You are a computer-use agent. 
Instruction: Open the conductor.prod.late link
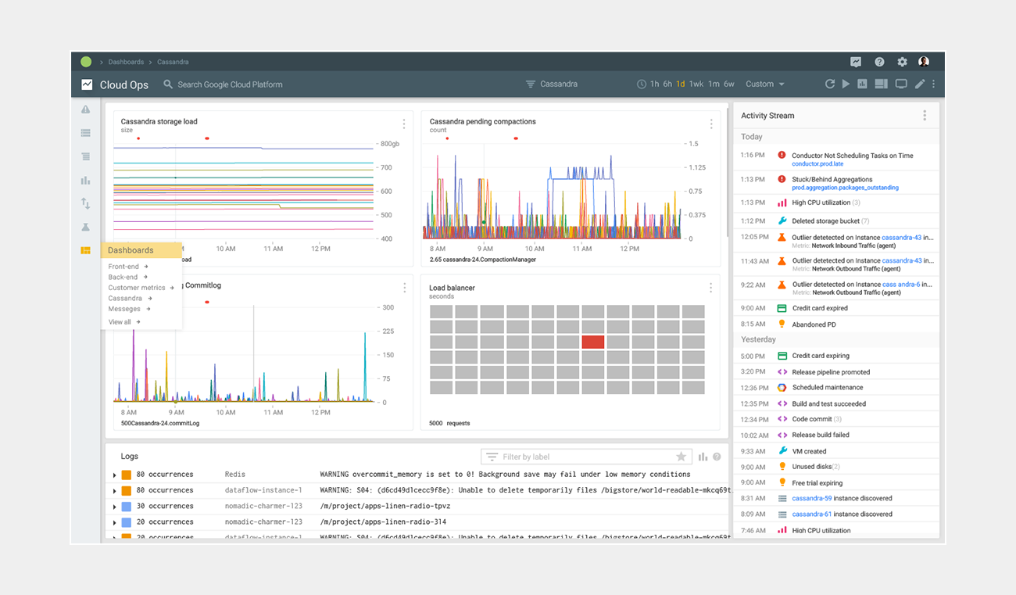(817, 164)
